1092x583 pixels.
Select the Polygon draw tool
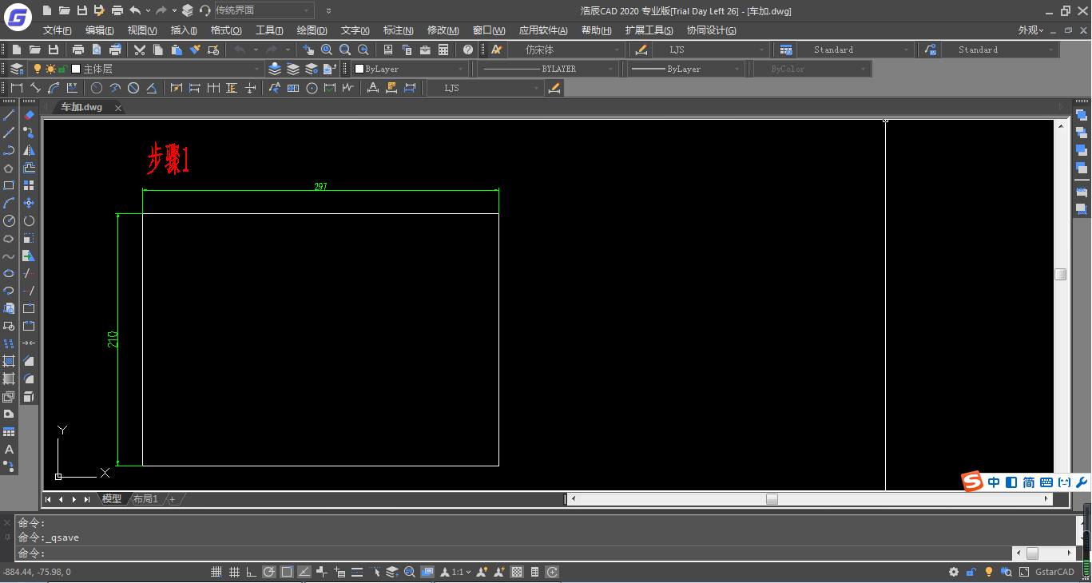pos(9,168)
